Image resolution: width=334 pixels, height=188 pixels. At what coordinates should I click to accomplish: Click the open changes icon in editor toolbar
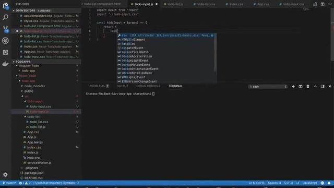click(x=315, y=4)
